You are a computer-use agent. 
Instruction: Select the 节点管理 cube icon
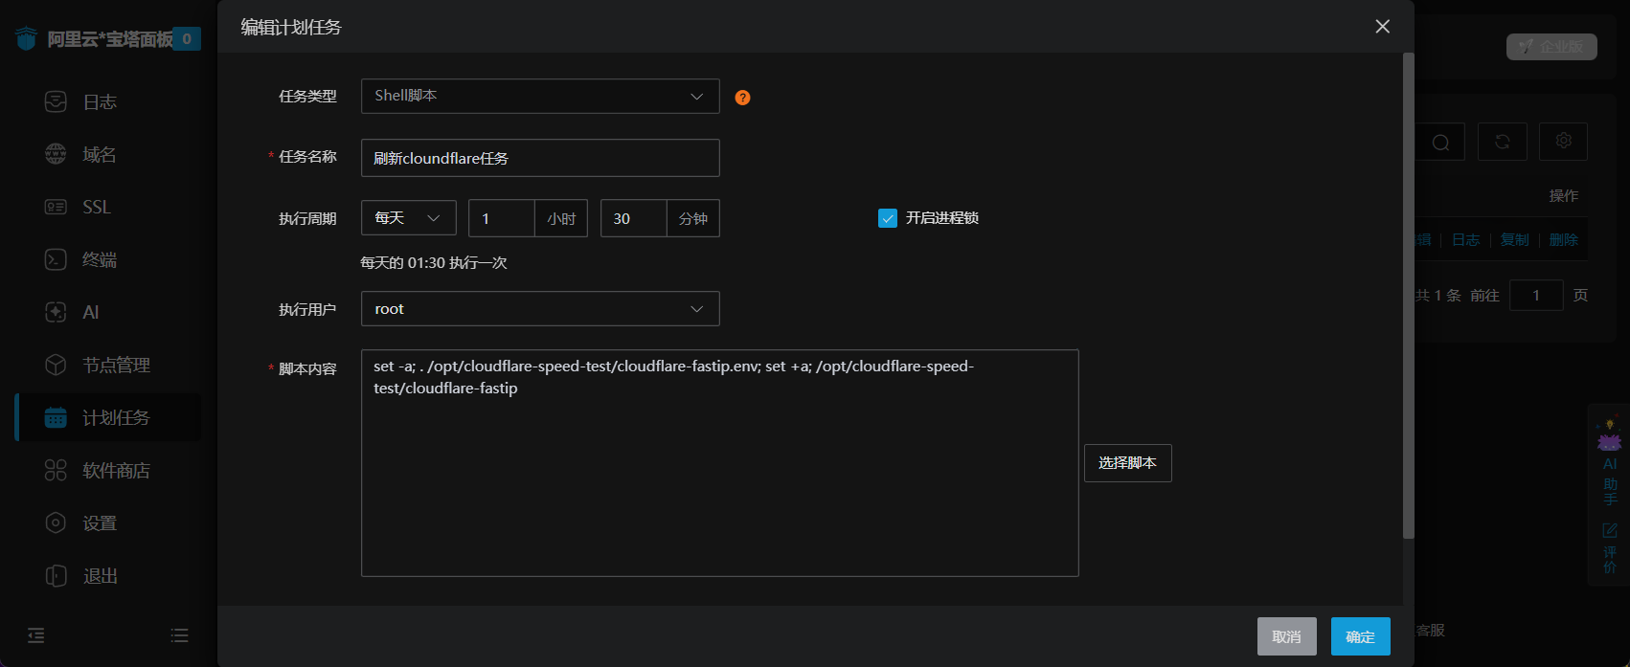(x=56, y=365)
